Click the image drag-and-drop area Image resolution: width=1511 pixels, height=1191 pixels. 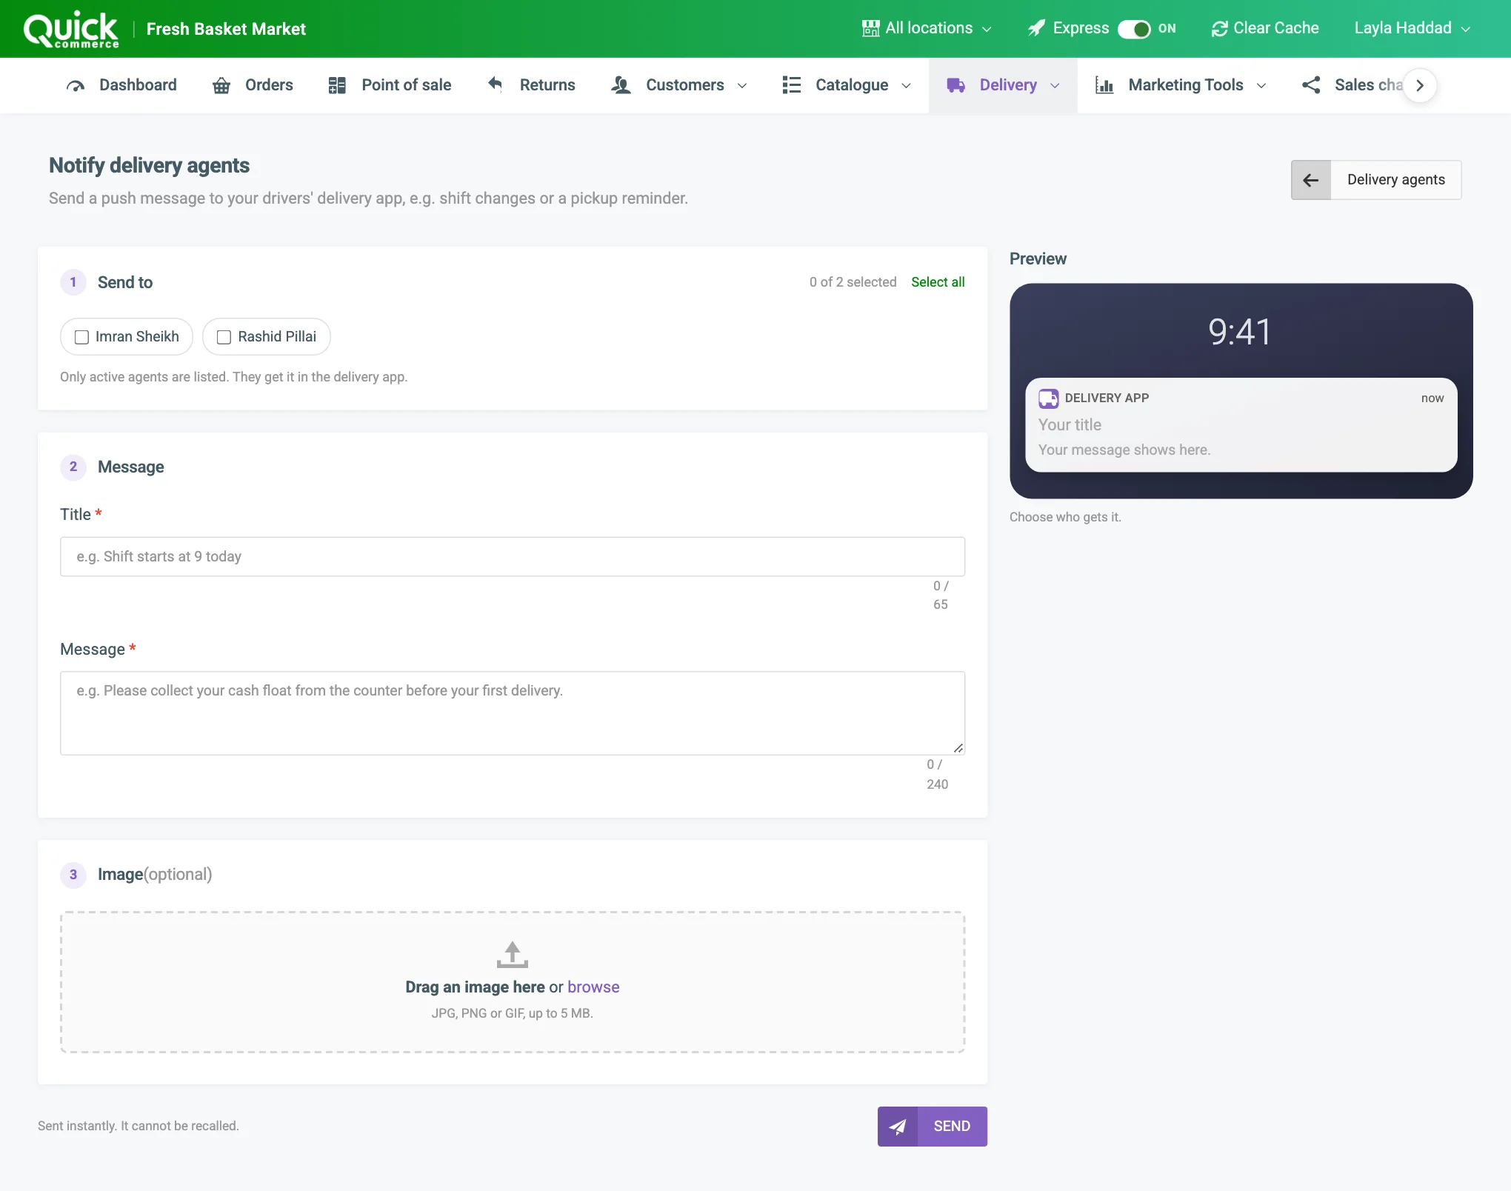coord(513,982)
